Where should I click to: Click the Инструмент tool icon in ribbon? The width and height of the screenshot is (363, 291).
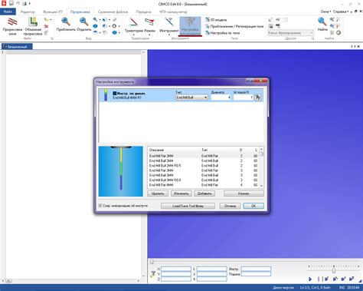[169, 22]
